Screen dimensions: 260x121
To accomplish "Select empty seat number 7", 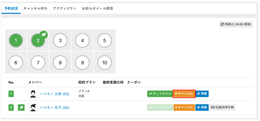I will pos(38,63).
